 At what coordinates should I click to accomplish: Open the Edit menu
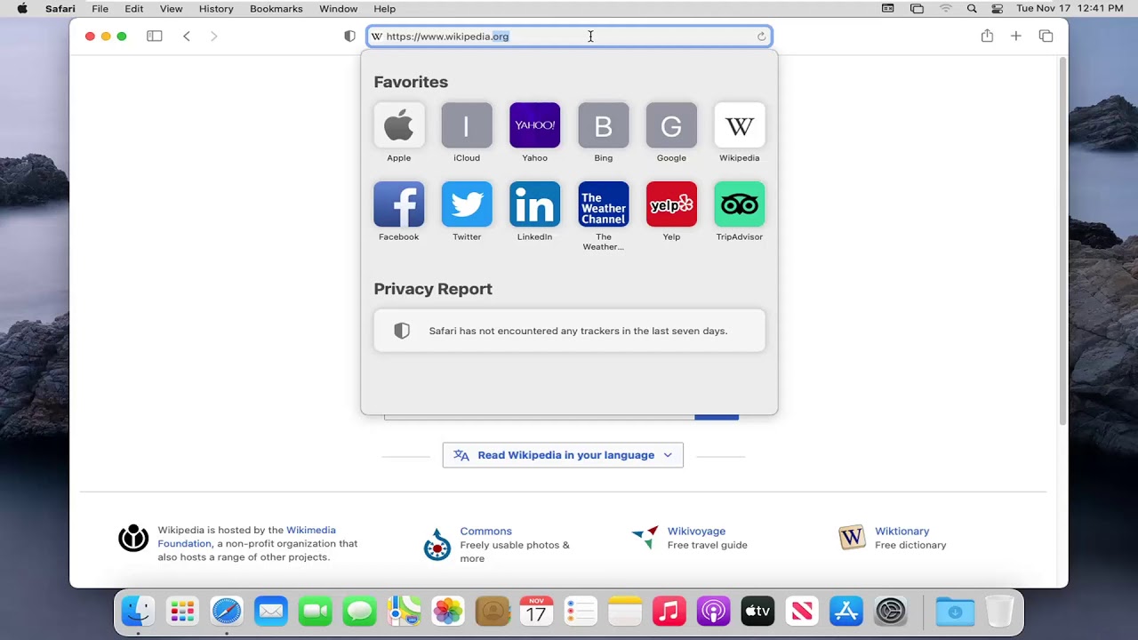(134, 9)
